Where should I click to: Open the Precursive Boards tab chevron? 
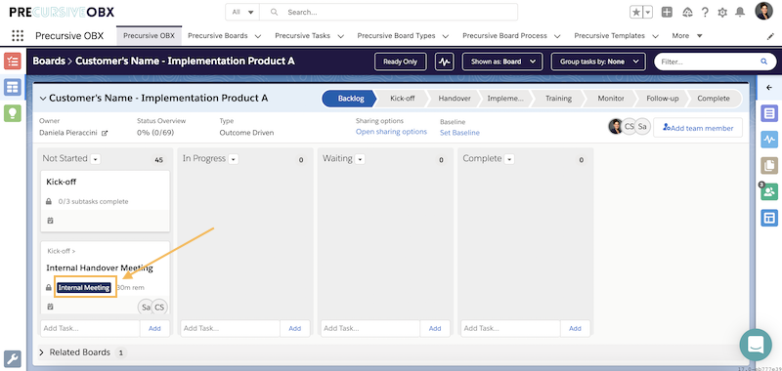pos(258,36)
